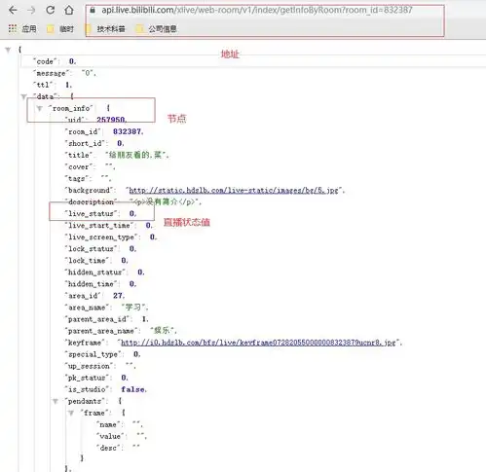486x472 pixels.
Task: Select the "cover" key
Action: click(78, 167)
